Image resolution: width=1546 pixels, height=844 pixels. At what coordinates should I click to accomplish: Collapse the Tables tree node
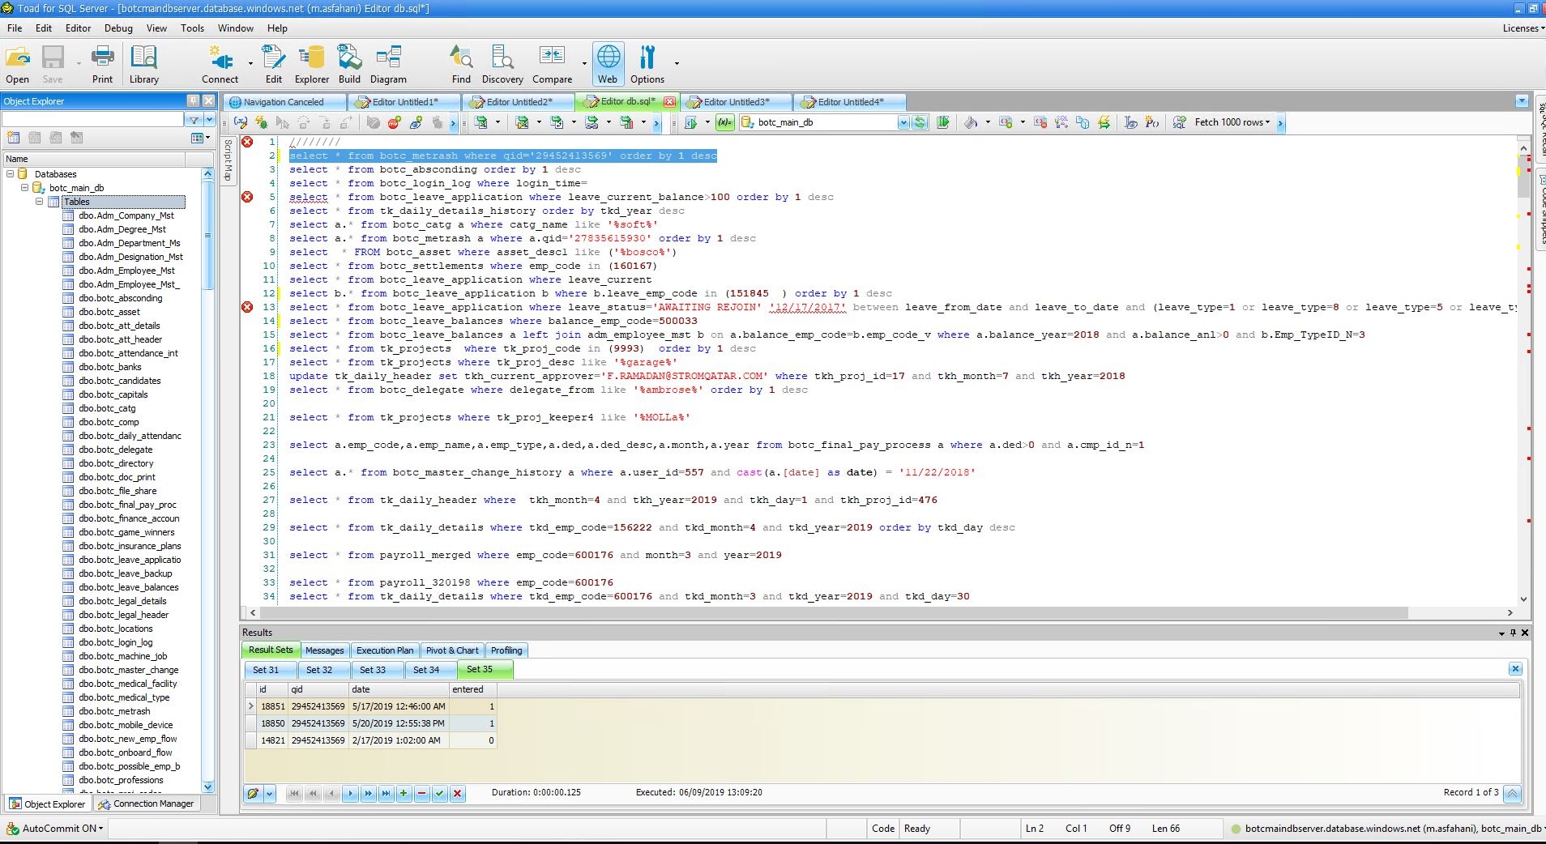coord(39,202)
